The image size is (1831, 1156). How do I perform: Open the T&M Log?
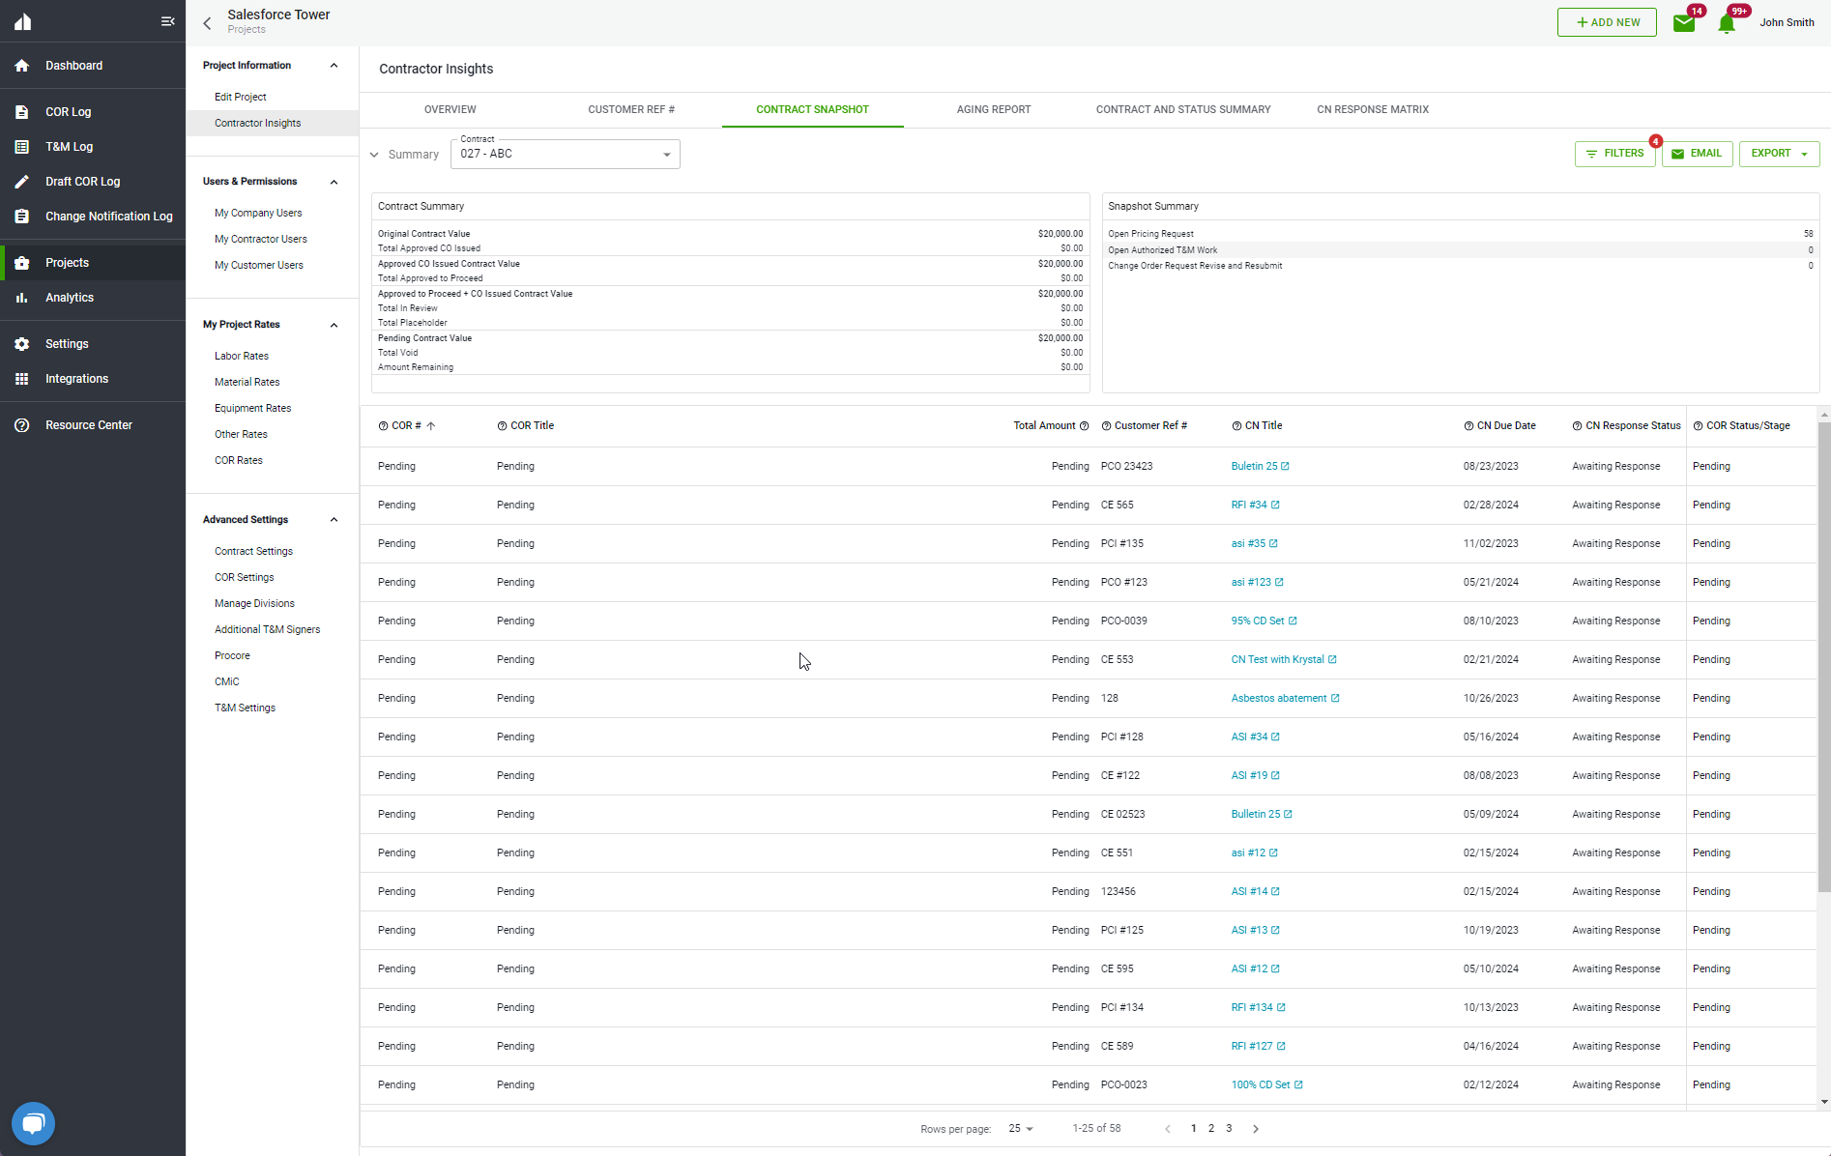coord(69,146)
